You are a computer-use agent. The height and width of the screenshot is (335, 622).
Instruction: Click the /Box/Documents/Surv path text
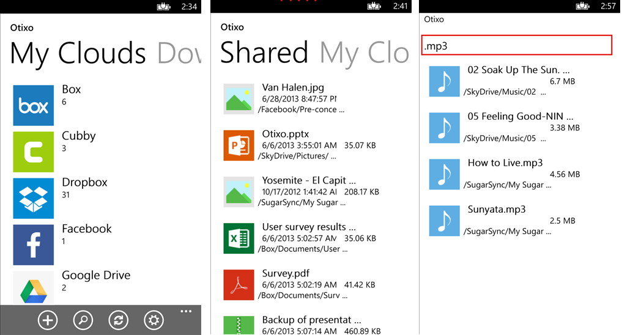click(x=303, y=295)
